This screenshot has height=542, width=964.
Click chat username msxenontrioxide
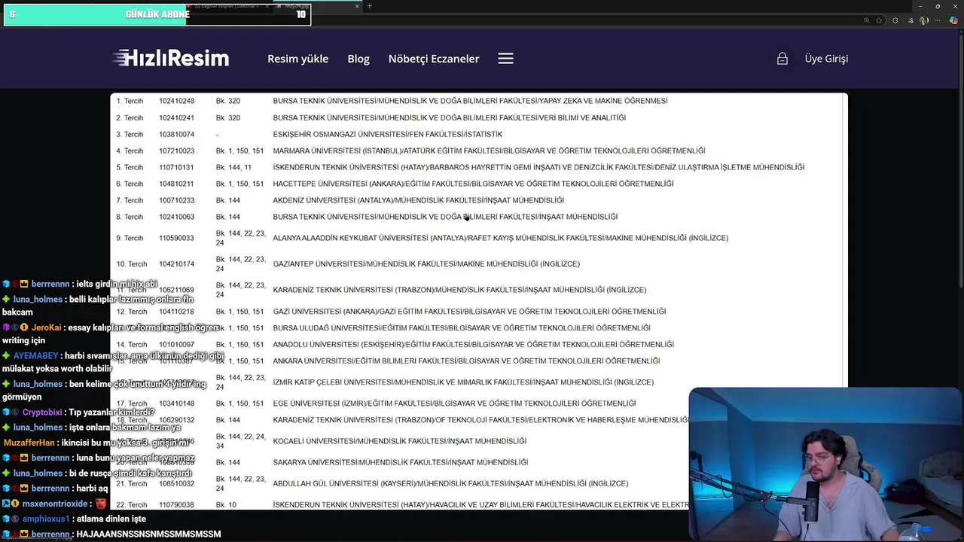(x=55, y=504)
